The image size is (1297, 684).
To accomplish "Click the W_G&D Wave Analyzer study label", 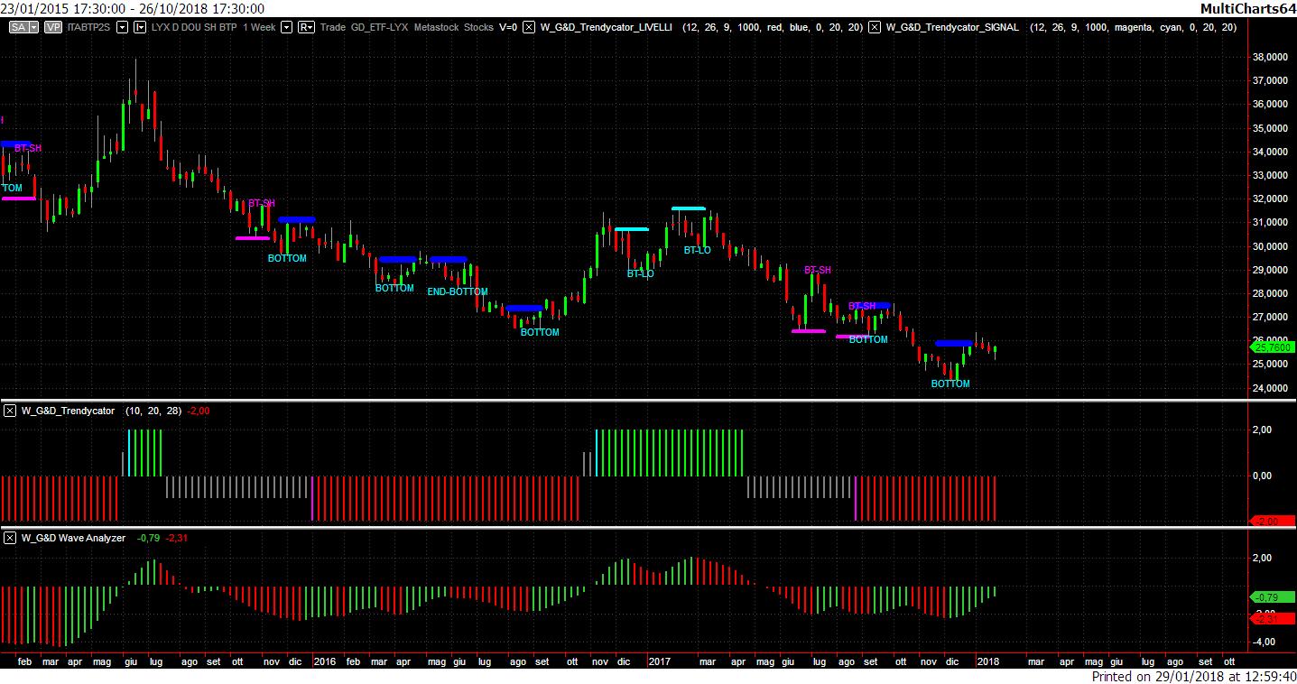I will [x=73, y=538].
